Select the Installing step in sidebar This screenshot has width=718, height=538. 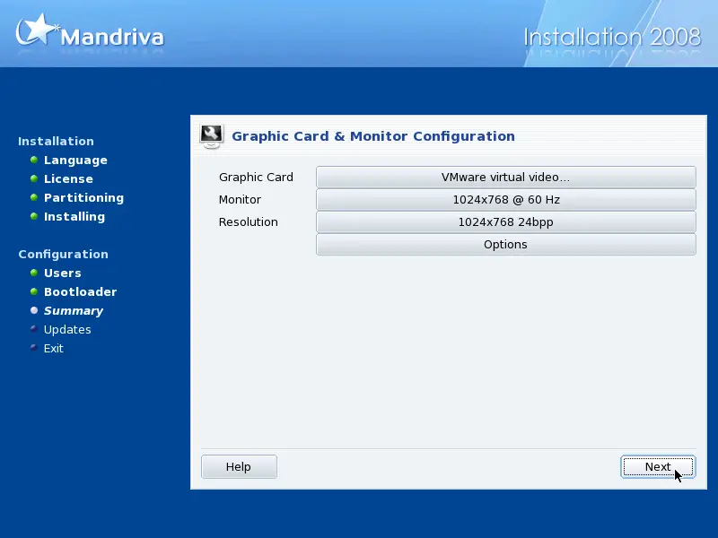[74, 216]
